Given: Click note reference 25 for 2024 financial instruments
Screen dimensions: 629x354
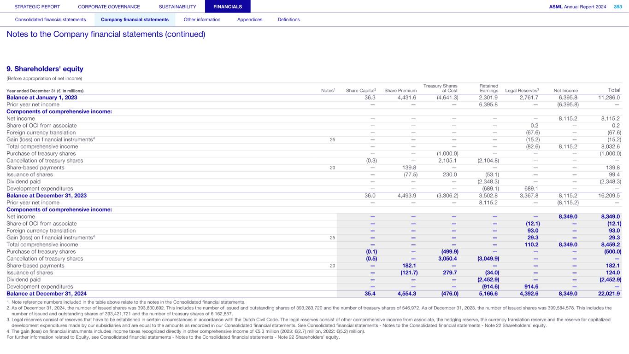Looking at the screenshot, I should pyautogui.click(x=332, y=238).
